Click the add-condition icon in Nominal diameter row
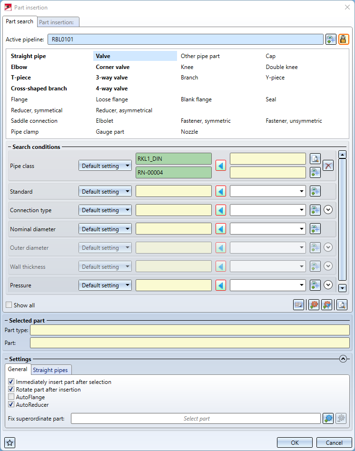 tap(315, 229)
